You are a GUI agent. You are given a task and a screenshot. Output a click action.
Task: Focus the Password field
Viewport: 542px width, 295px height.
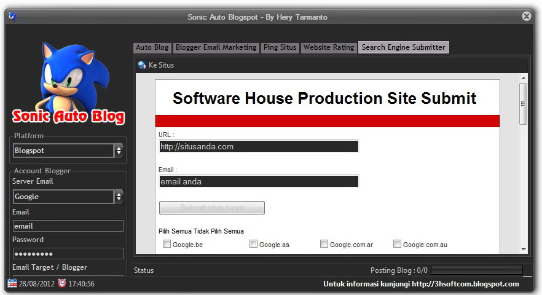click(68, 253)
